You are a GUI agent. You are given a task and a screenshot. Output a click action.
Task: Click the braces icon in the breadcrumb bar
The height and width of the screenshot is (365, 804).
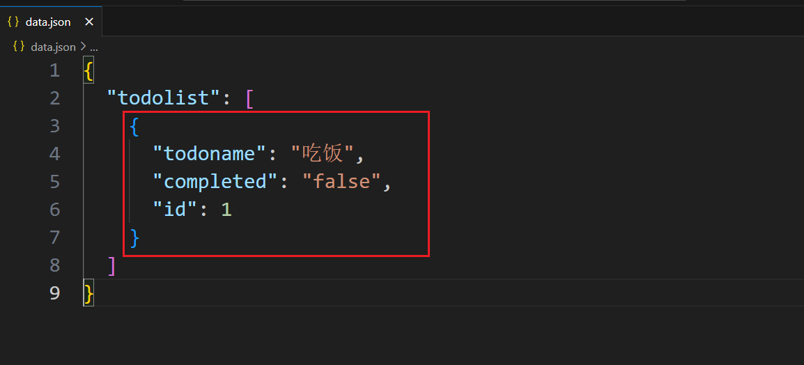18,47
